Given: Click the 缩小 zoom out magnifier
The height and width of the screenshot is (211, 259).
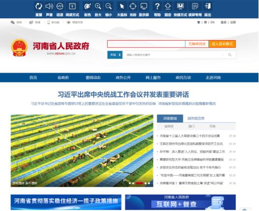Looking at the screenshot, I should point(109,7).
